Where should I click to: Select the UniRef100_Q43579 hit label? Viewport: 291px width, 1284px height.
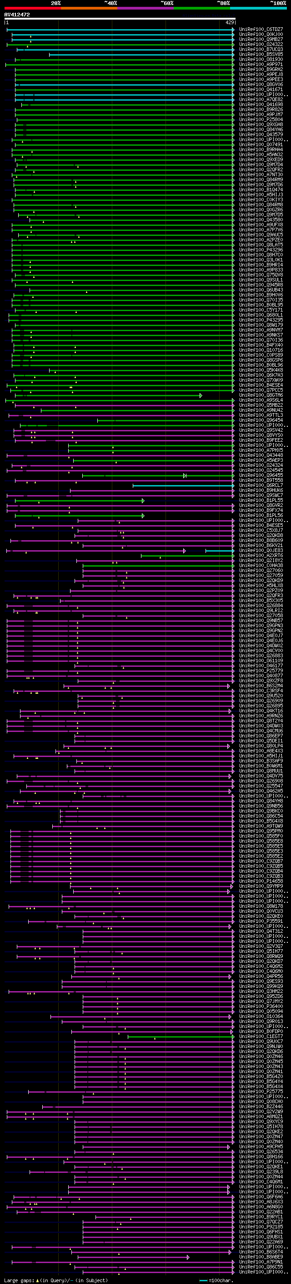261,134
